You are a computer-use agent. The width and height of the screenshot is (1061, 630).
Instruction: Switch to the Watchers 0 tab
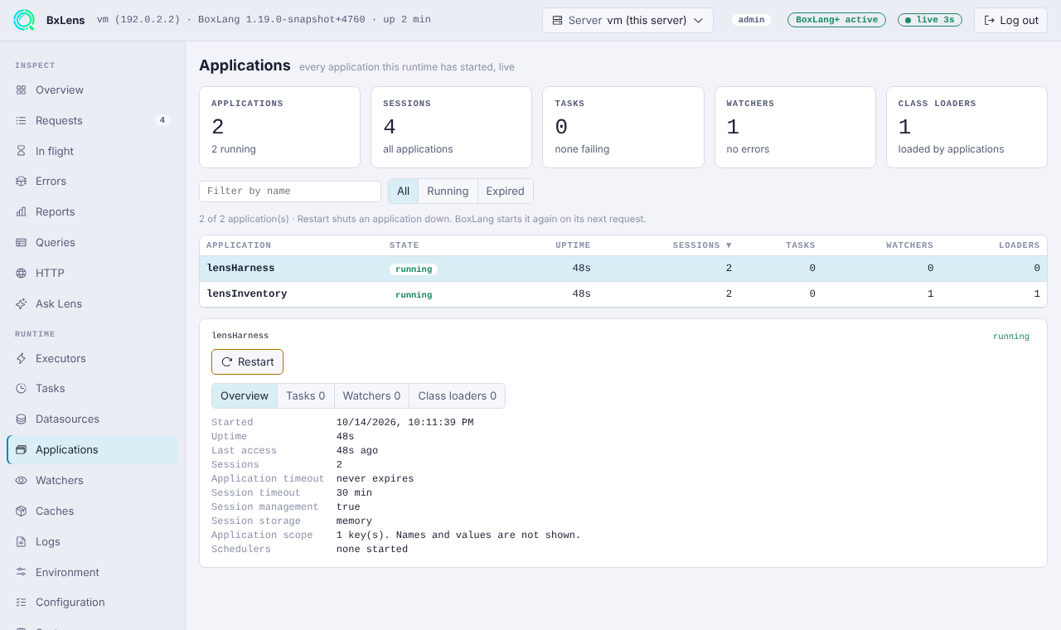[371, 395]
